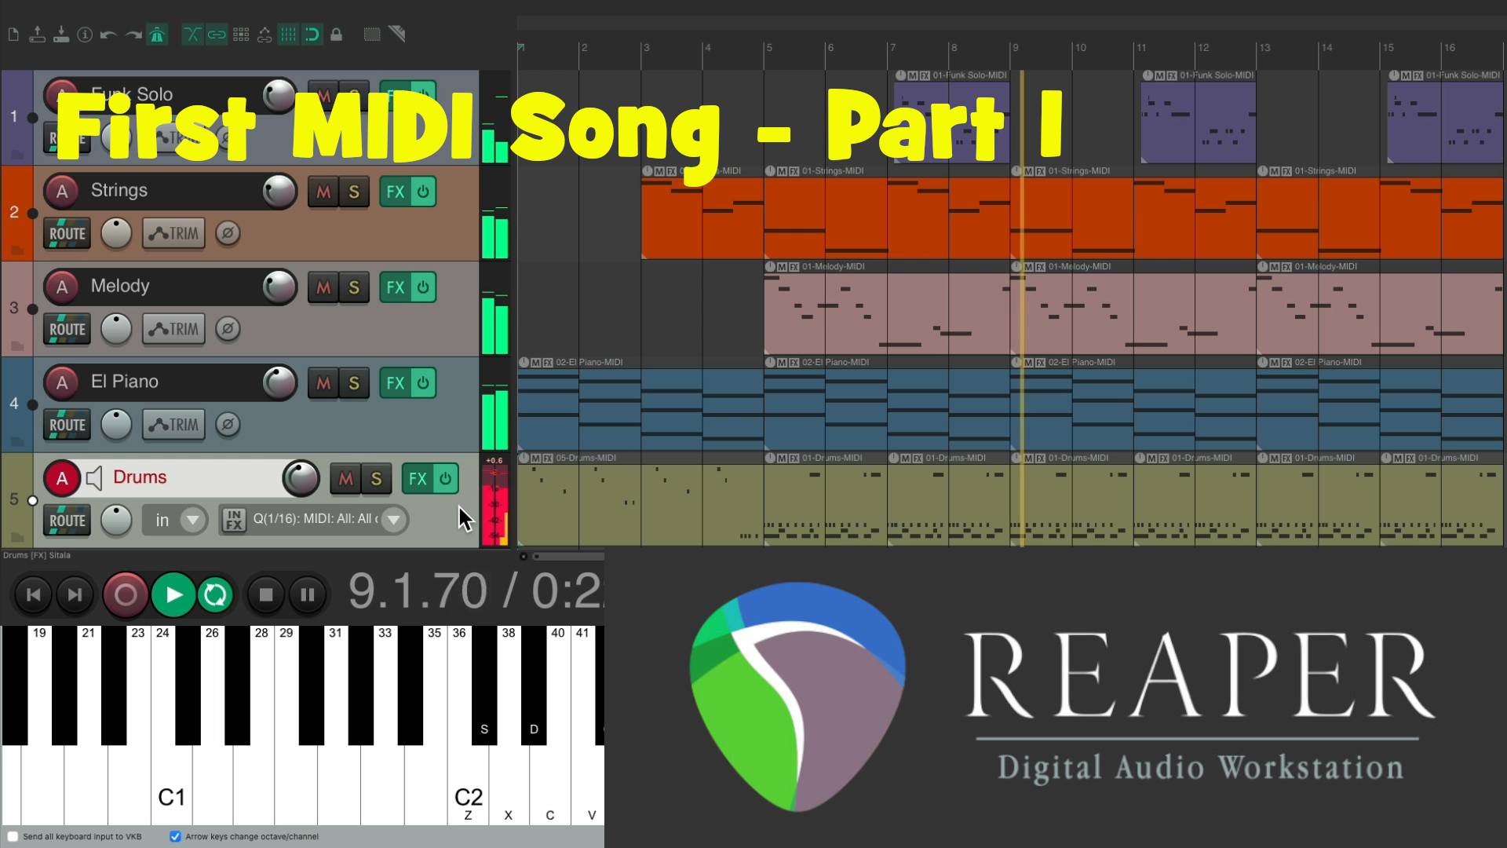Click the C1 key on virtual keyboard

point(172,785)
